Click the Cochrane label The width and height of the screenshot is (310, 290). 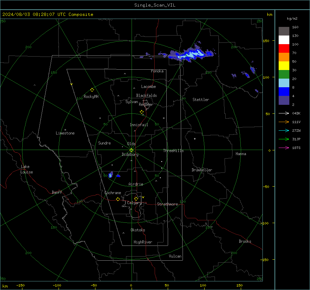[113, 193]
